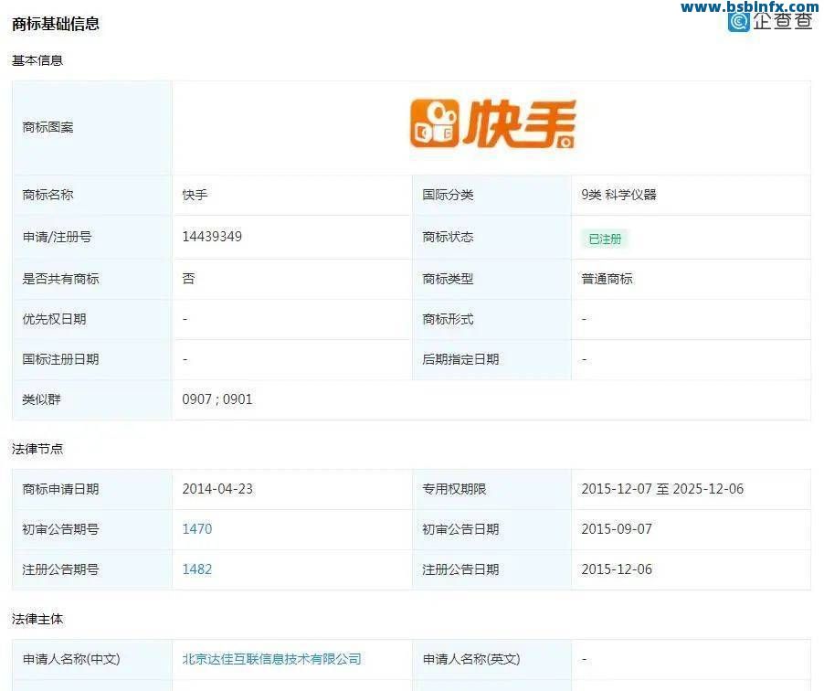
Task: Click the 已注册 status badge
Action: coord(606,239)
